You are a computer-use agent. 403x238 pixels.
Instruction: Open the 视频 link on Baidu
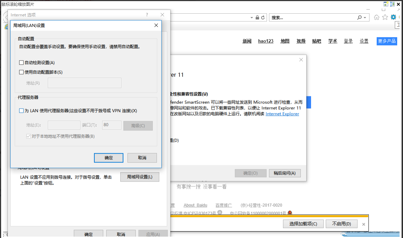tap(301, 41)
